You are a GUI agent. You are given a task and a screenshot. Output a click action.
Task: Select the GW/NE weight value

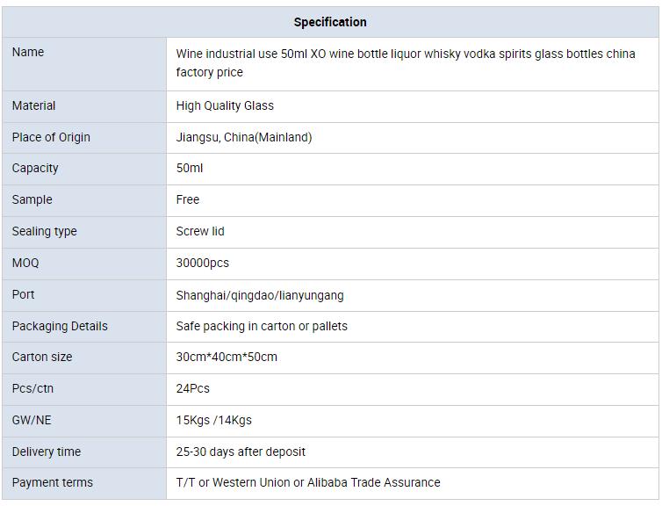[214, 420]
